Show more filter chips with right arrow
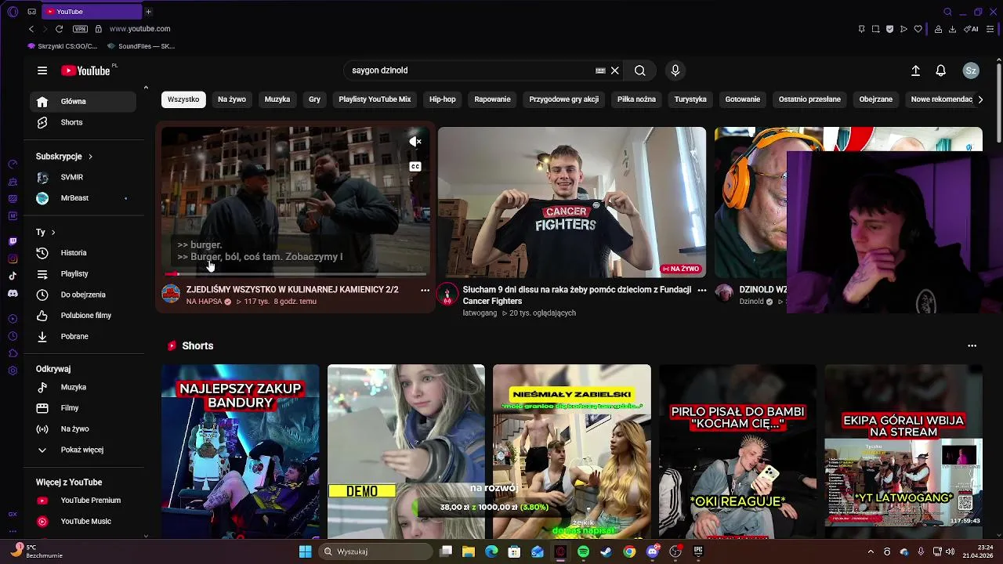 tap(981, 99)
